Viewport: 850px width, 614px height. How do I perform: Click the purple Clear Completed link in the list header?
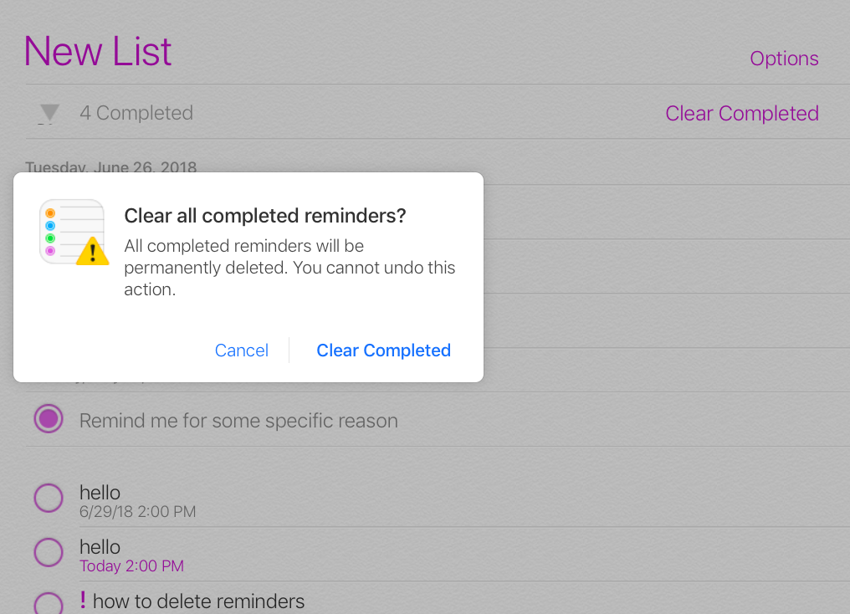pyautogui.click(x=741, y=113)
